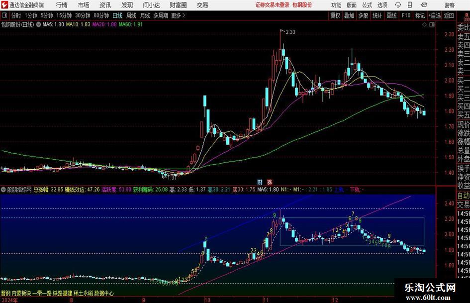This screenshot has height=303, width=470.
Task: Switch to the 5分钟 period tab
Action: click(x=46, y=15)
